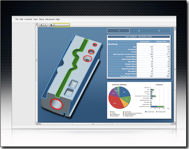
Task: Click the address field next to Home
Action: (62, 25)
